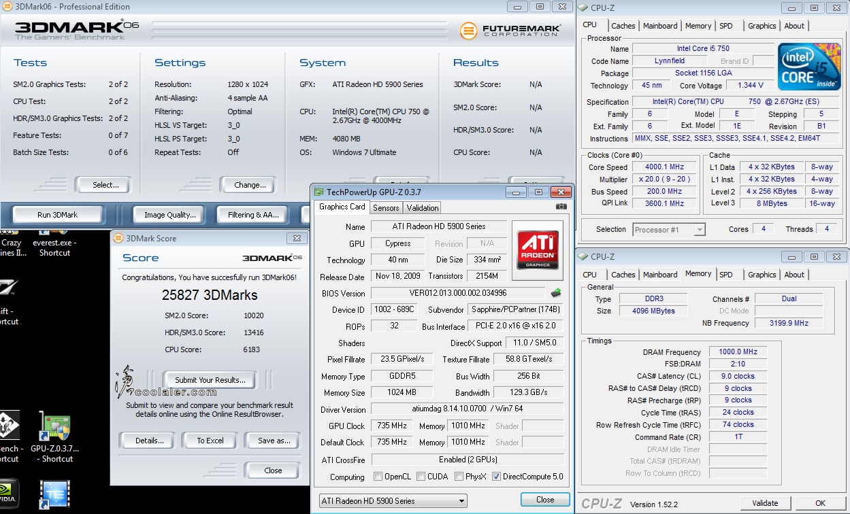Viewport: 850px width, 514px height.
Task: Open About tab in CPU-Z processor window
Action: click(794, 26)
